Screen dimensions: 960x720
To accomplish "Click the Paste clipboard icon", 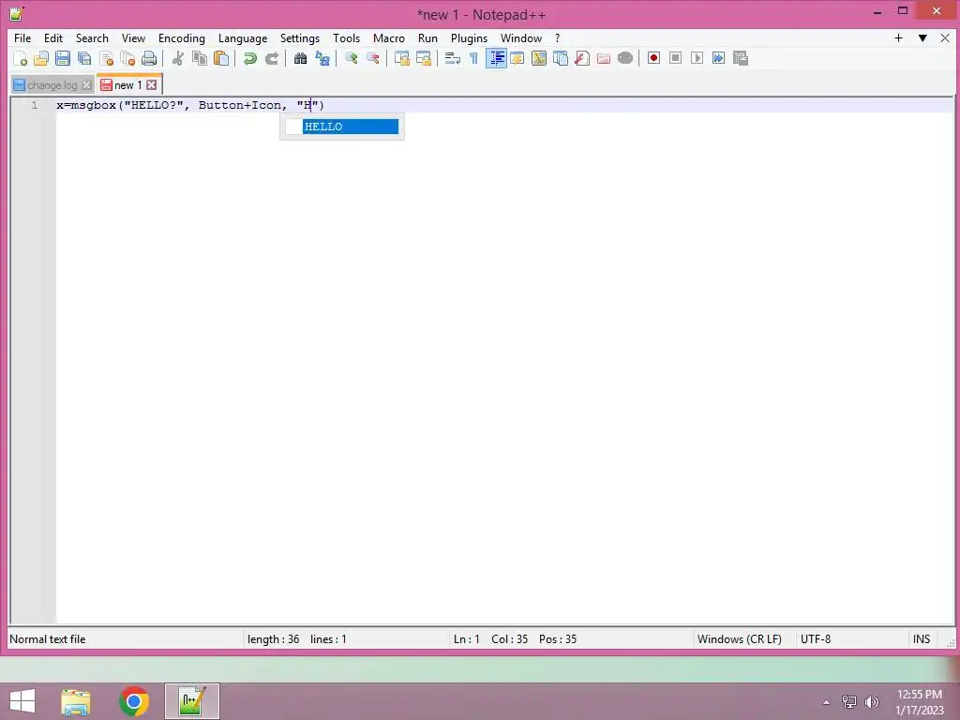I will (221, 58).
